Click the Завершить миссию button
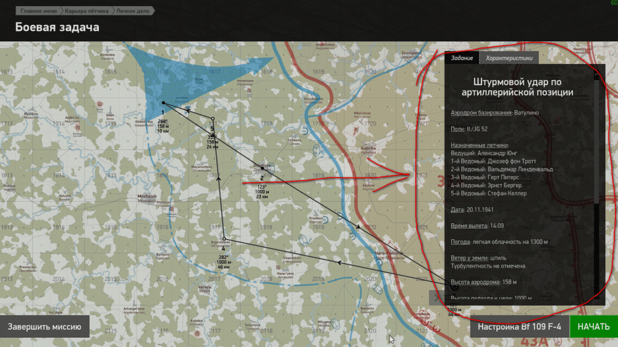 44,327
